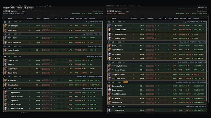
Task: Click Brian Phillips's player portrait
Action: pyautogui.click(x=6, y=104)
